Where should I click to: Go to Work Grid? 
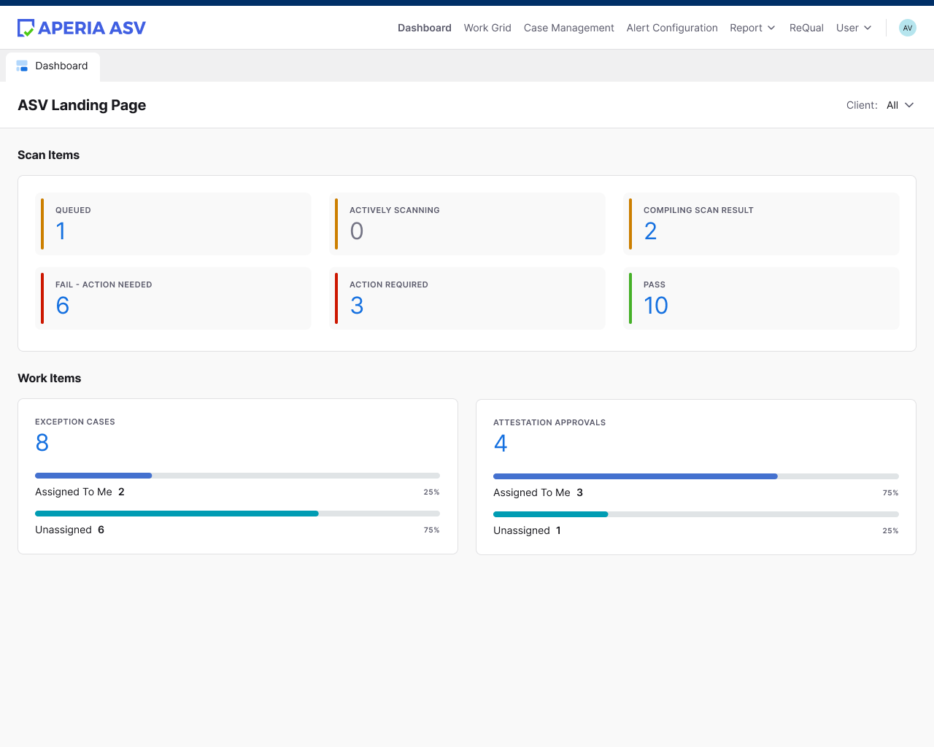(487, 28)
